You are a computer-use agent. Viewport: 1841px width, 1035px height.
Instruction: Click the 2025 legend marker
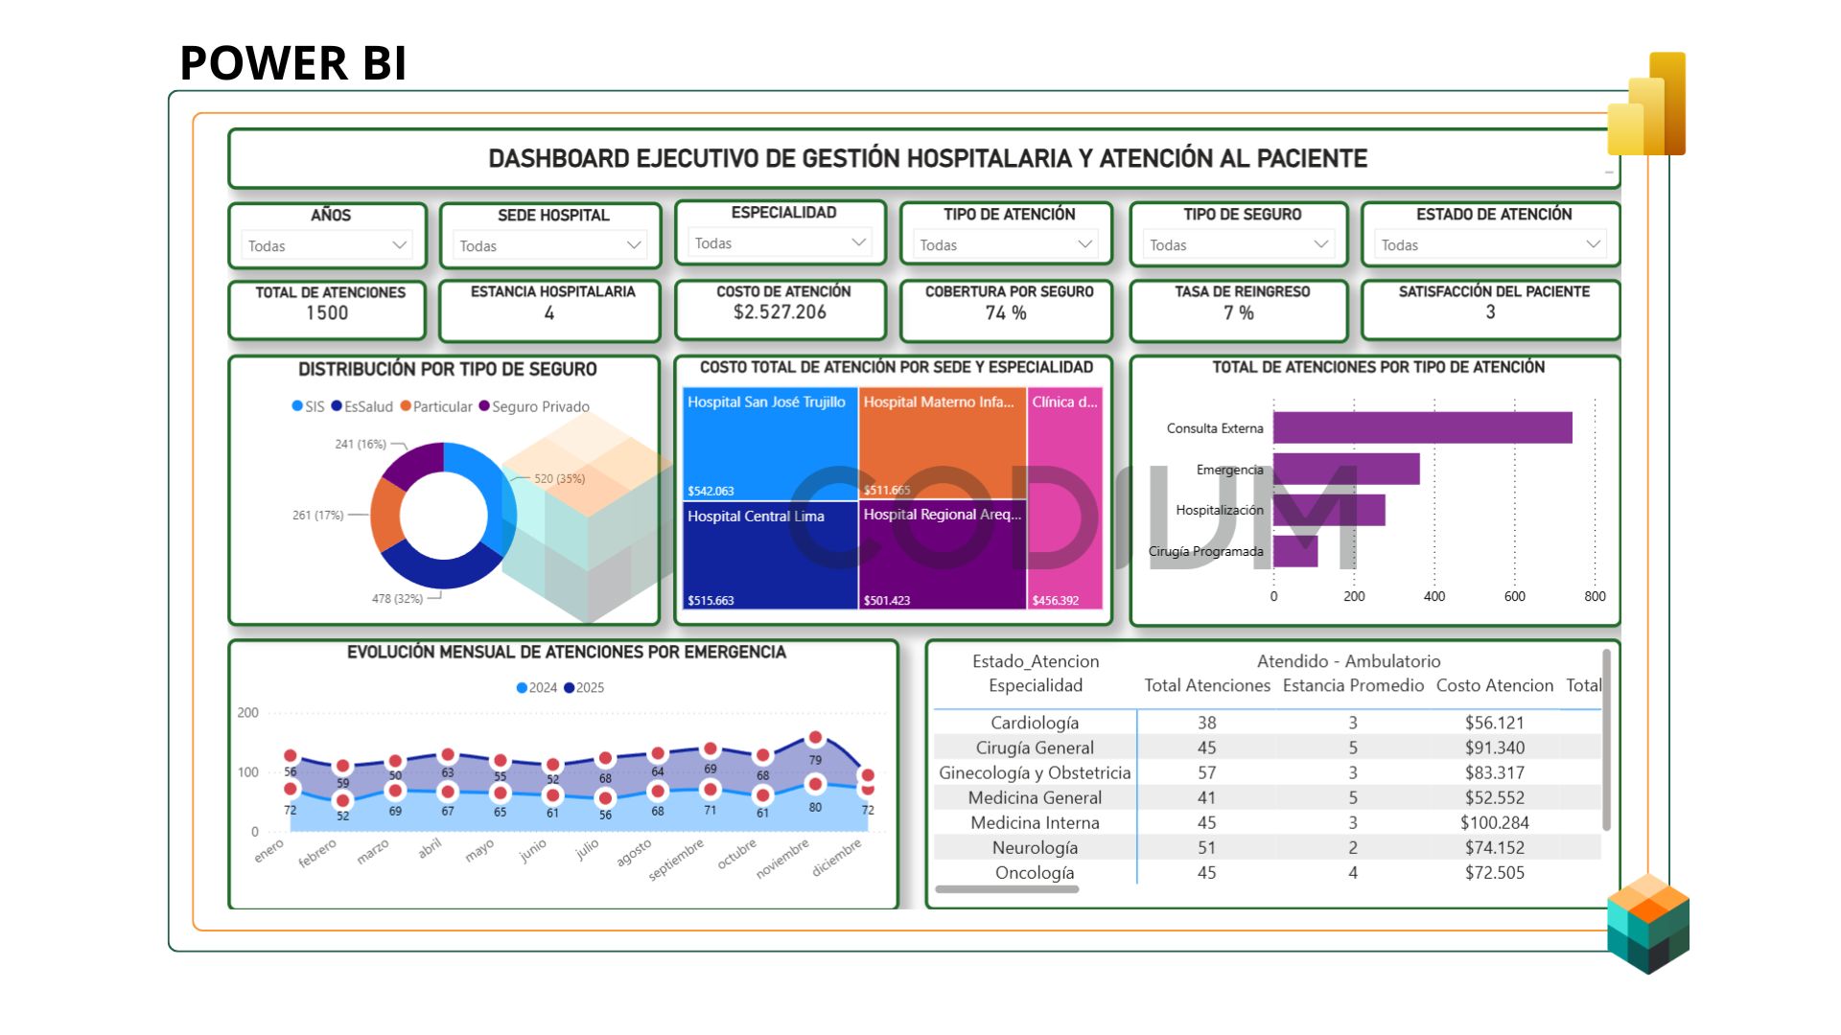pos(570,688)
